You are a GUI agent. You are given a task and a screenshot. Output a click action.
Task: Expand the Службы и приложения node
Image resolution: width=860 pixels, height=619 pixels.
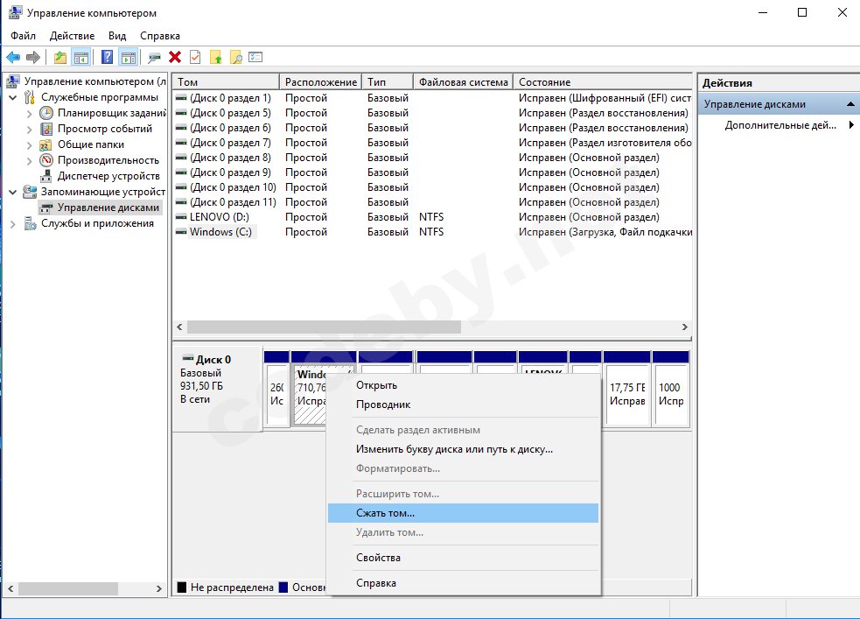[13, 223]
